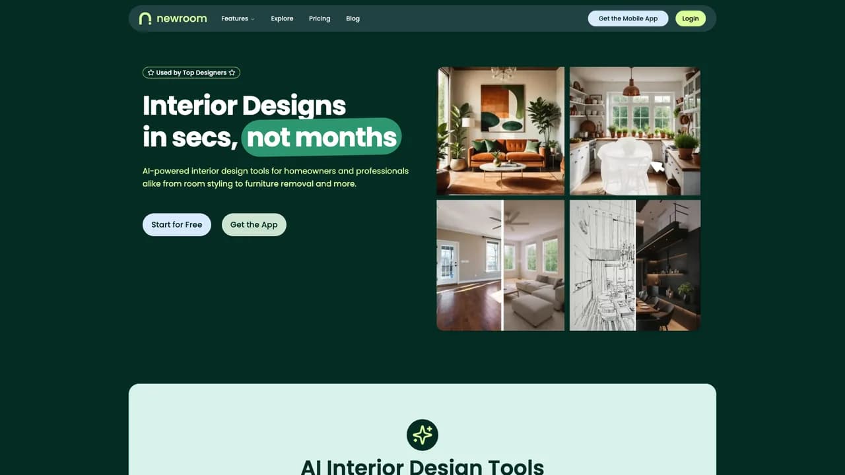The image size is (845, 475).
Task: Click the sparkle icon above AI Interior Design Tools
Action: (422, 435)
